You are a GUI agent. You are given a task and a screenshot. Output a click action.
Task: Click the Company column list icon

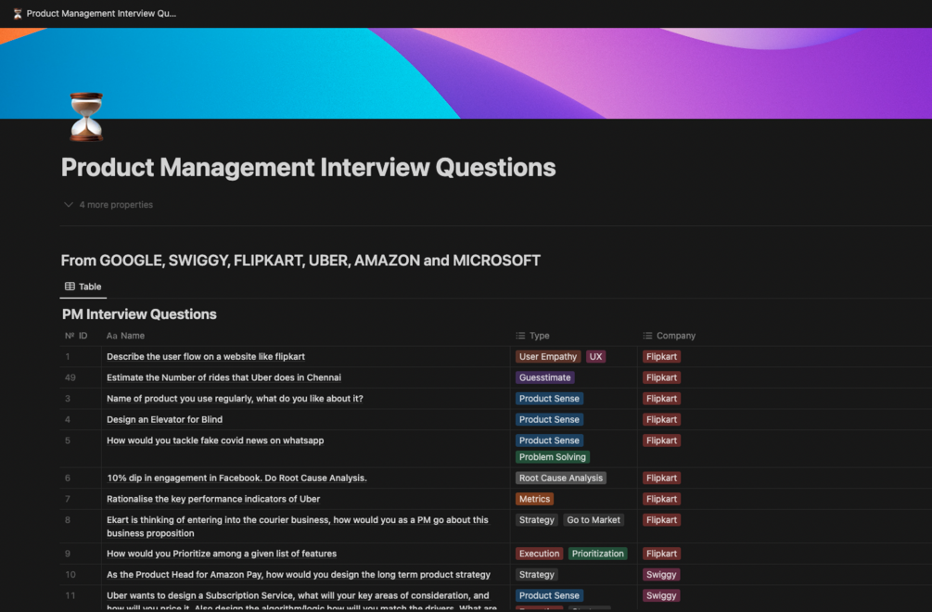[647, 336]
